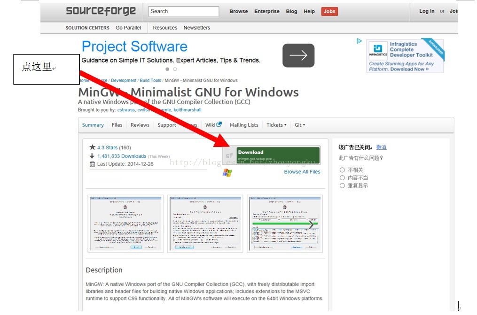Viewport: 477px width, 315px height.
Task: Open the second MinGW screenshot thumbnail
Action: pos(205,223)
